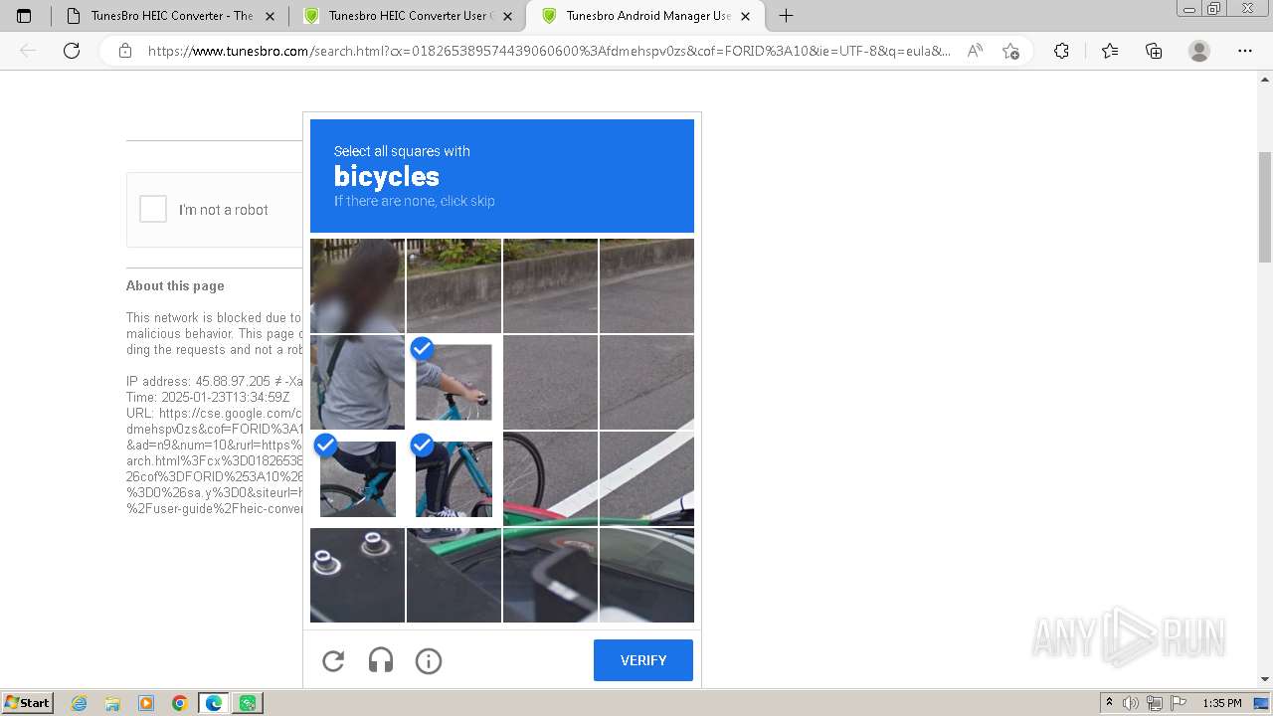The height and width of the screenshot is (716, 1273).
Task: Open the Read aloud icon in address bar
Action: [975, 51]
